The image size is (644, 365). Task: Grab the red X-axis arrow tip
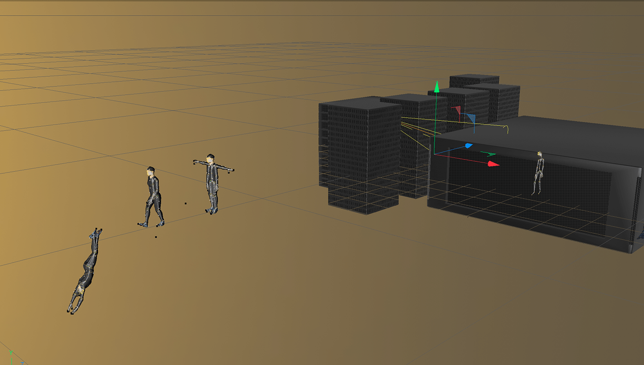[x=494, y=164]
